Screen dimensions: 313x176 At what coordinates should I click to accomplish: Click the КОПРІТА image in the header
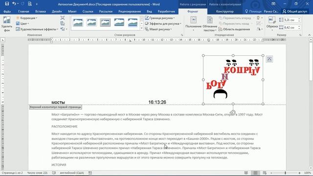click(x=233, y=79)
